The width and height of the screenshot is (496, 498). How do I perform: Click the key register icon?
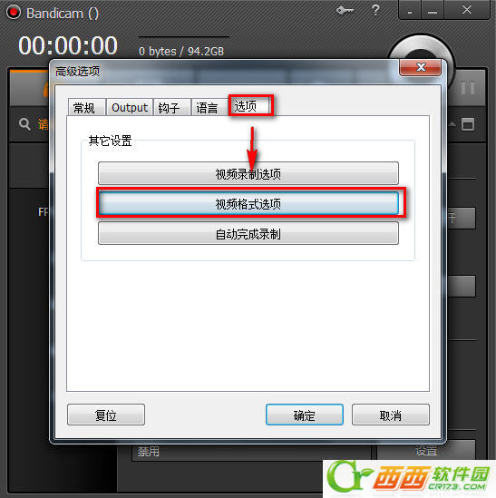click(x=345, y=11)
